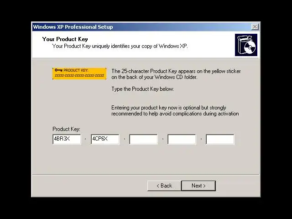Image resolution: width=292 pixels, height=219 pixels.
Task: Go back with the Back button
Action: (x=164, y=186)
